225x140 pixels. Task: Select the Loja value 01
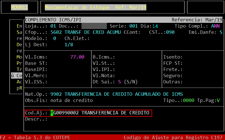point(53,26)
